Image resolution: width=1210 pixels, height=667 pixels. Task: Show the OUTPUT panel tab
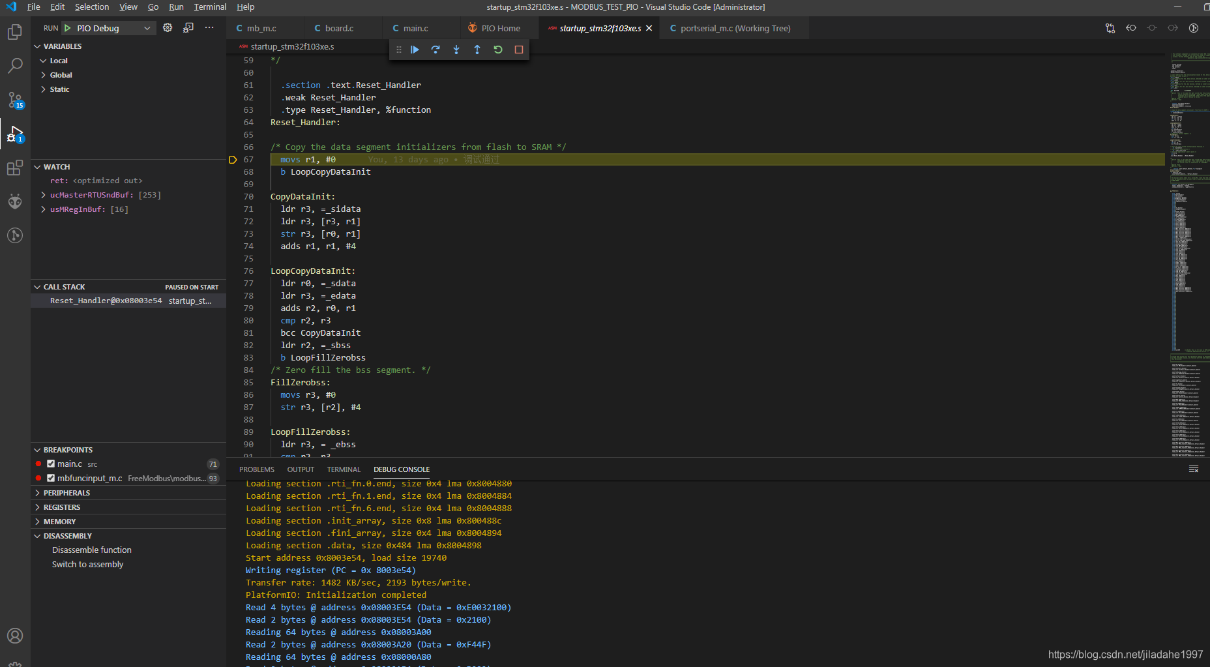(301, 469)
